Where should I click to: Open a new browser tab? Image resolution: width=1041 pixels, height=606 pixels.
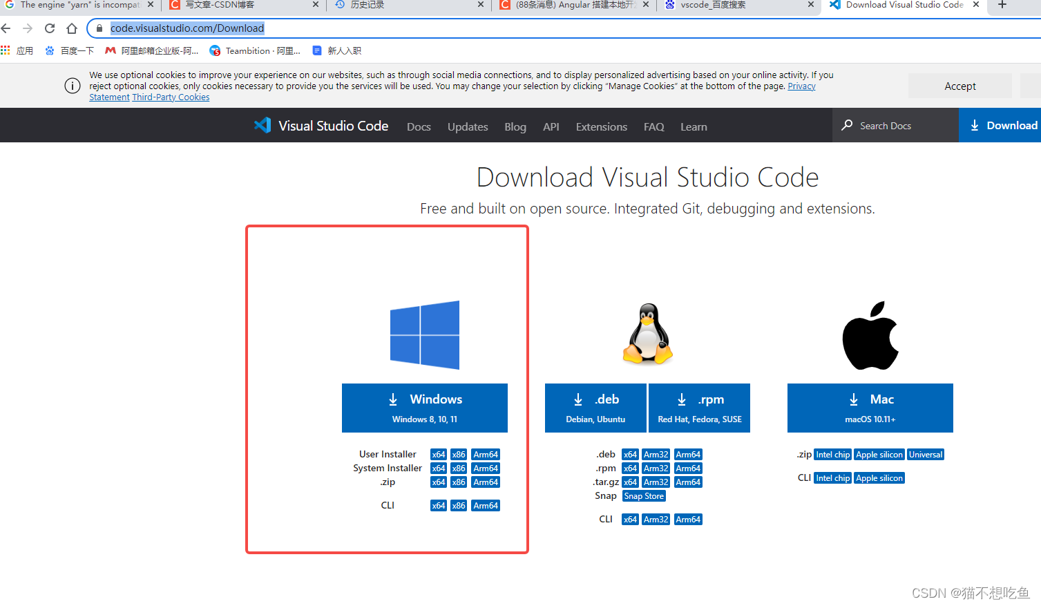pos(1002,5)
